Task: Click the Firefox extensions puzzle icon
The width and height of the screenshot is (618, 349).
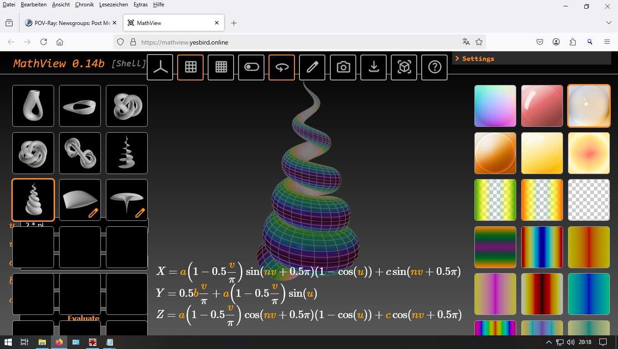Action: coord(573,42)
